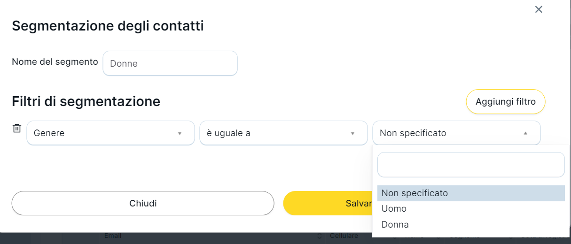This screenshot has height=244, width=571.
Task: Close the contact segmentation dialog
Action: (x=539, y=9)
